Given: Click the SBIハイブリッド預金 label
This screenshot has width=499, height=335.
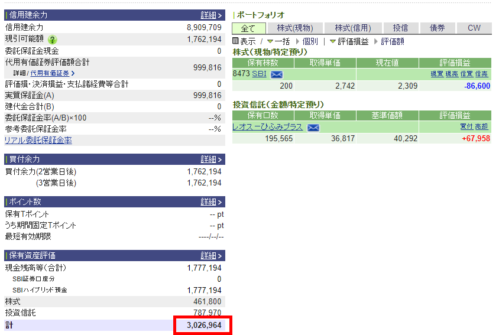Looking at the screenshot, I should (x=40, y=290).
